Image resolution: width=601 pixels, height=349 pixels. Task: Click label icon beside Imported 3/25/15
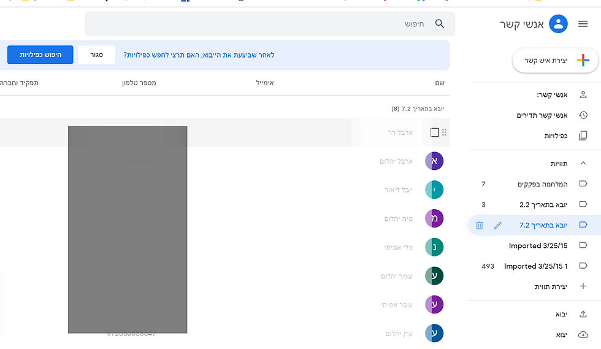click(583, 245)
